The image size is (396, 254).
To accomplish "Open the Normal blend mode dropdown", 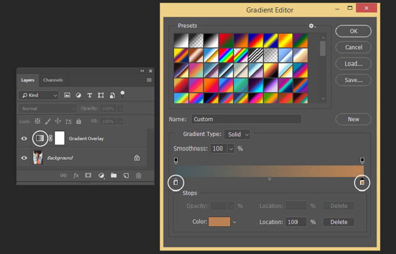I will pos(48,109).
